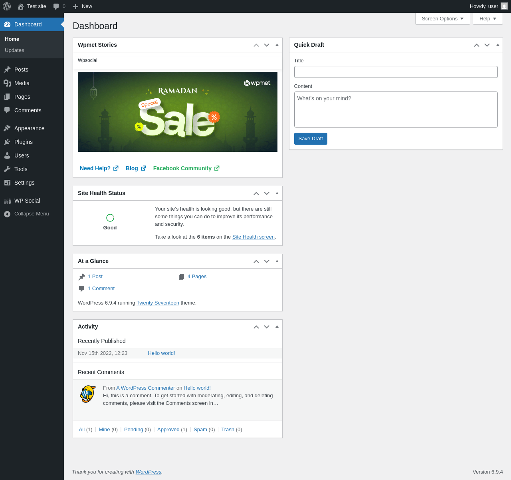Click the plus New icon
The width and height of the screenshot is (511, 480).
point(75,6)
